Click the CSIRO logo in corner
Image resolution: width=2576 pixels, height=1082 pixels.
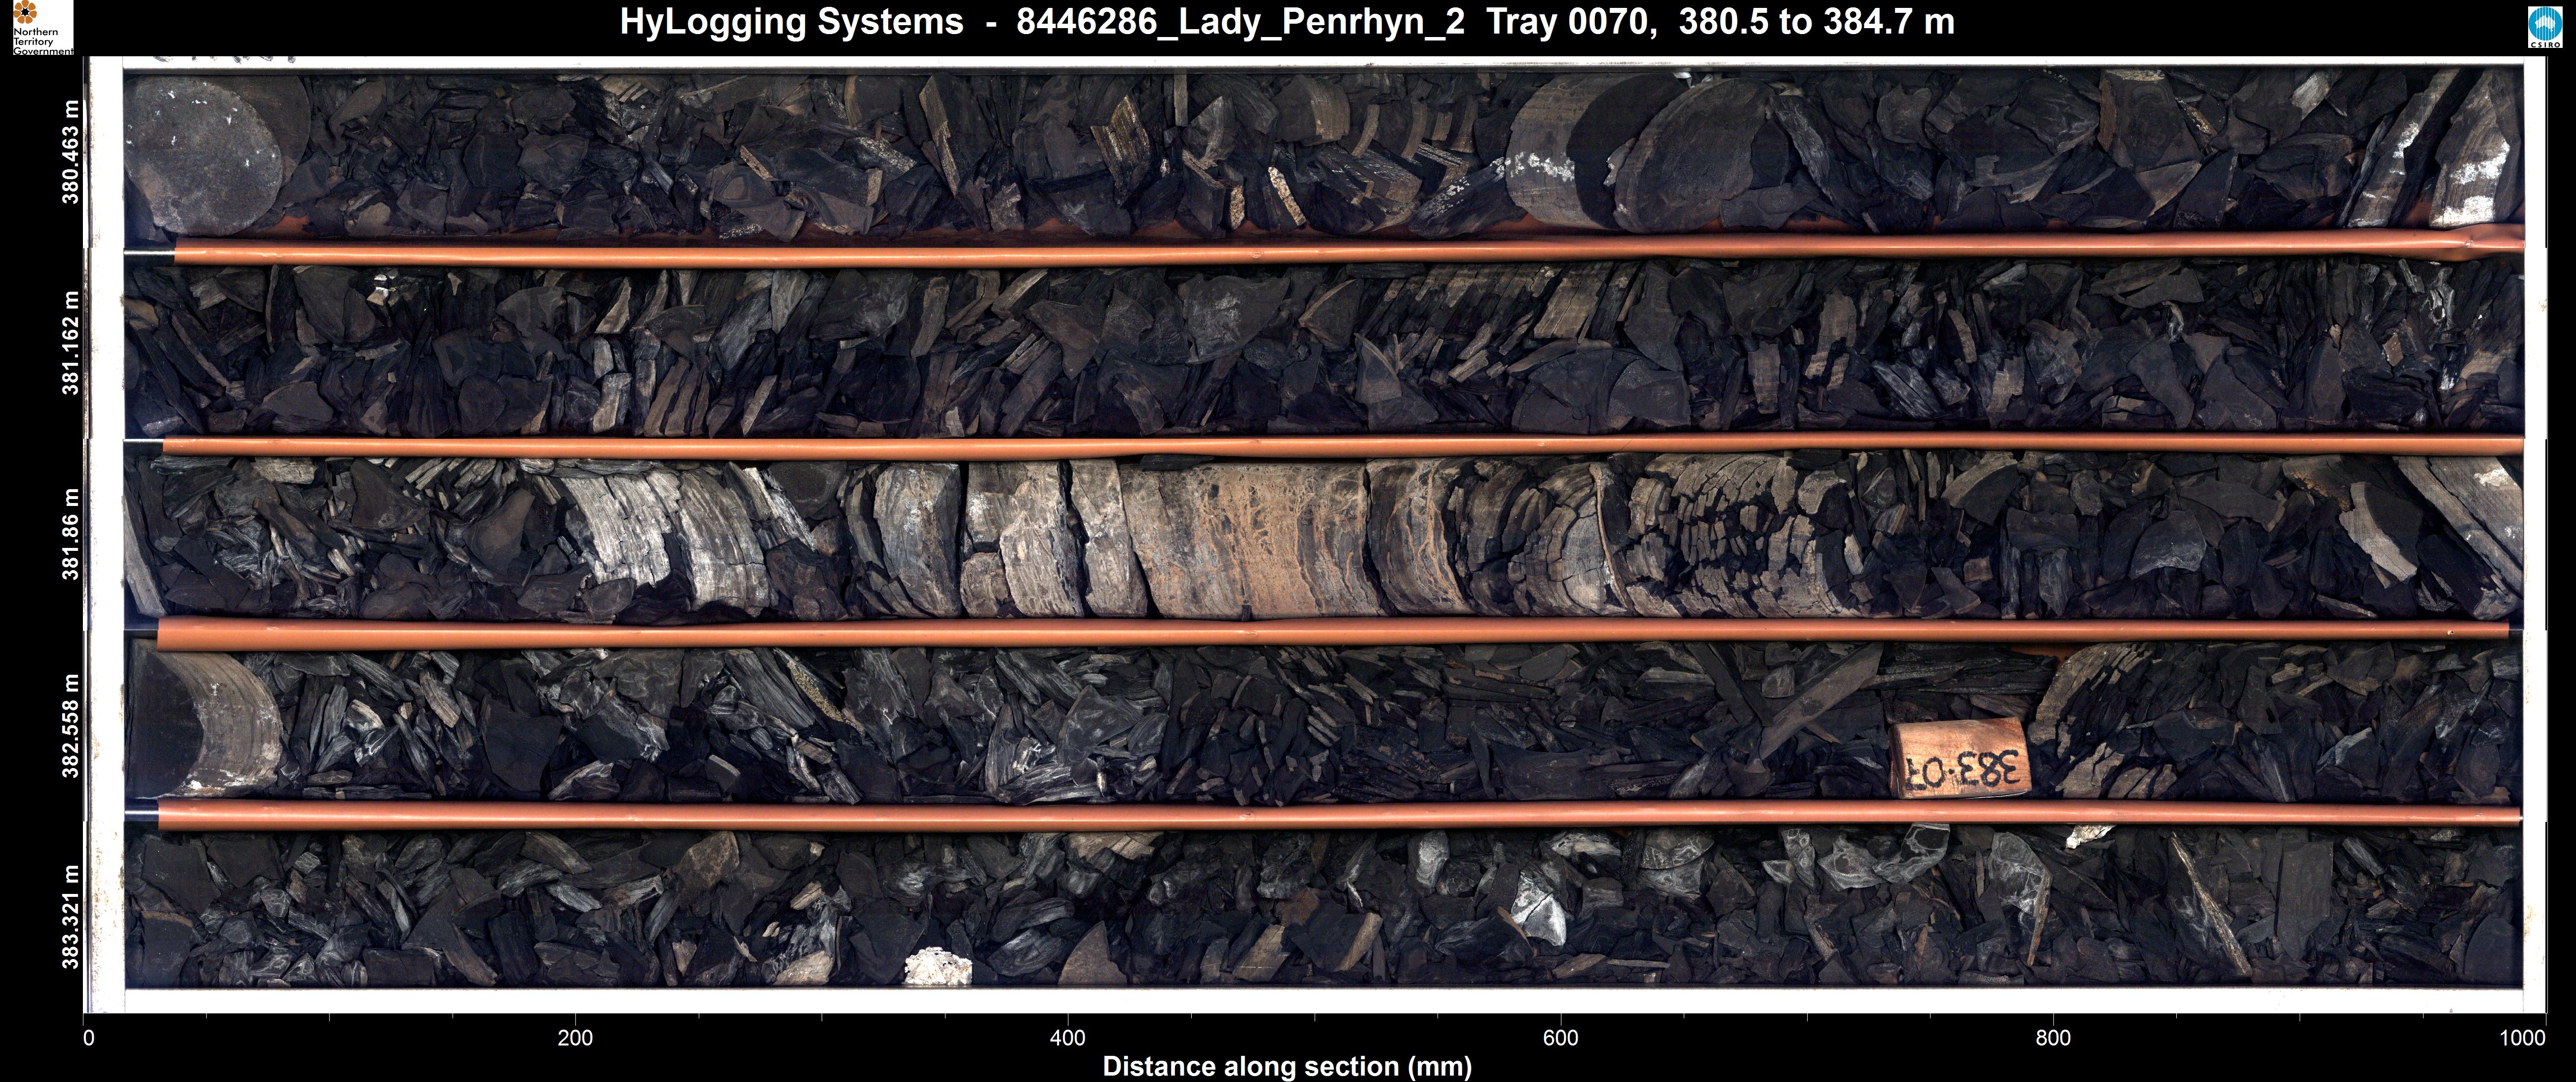pyautogui.click(x=2547, y=27)
